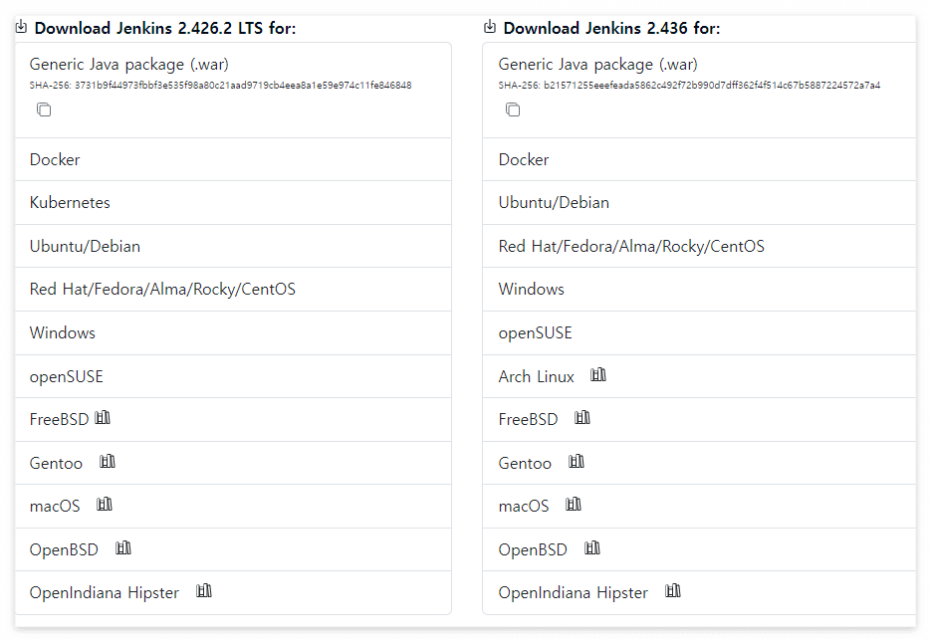This screenshot has width=931, height=642.
Task: Copy the weekly 2.436 SHA-256 checksum
Action: tap(513, 109)
